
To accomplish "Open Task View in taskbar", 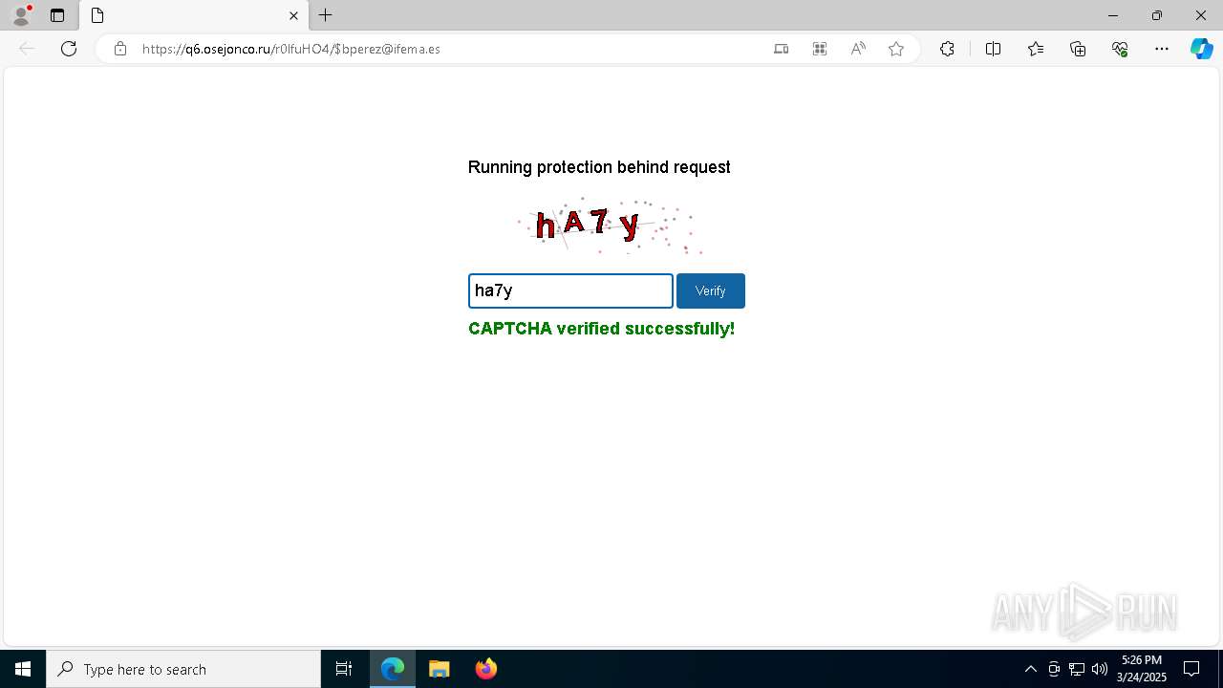I will (344, 669).
